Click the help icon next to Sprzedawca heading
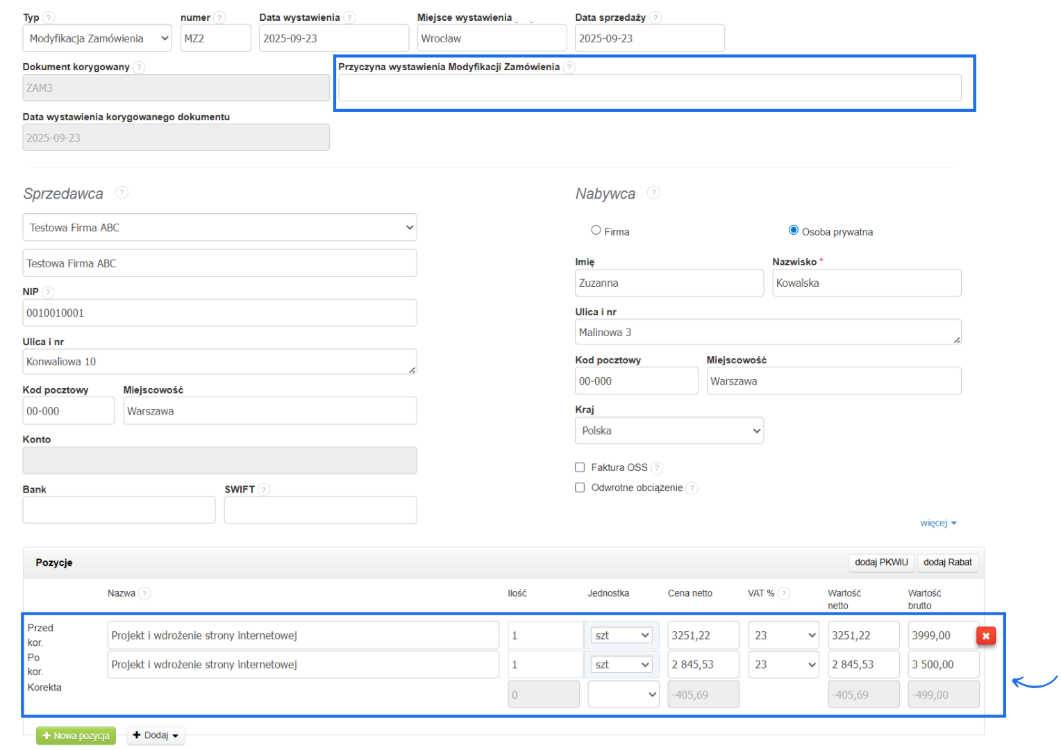 pyautogui.click(x=122, y=192)
